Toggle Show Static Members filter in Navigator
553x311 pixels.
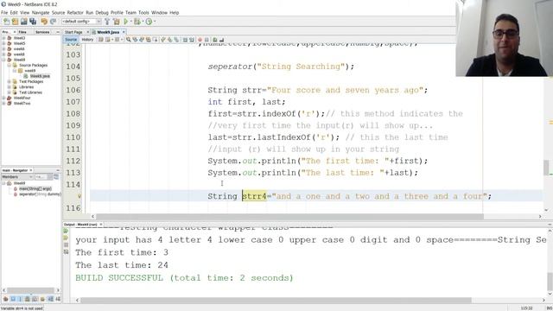click(20, 299)
